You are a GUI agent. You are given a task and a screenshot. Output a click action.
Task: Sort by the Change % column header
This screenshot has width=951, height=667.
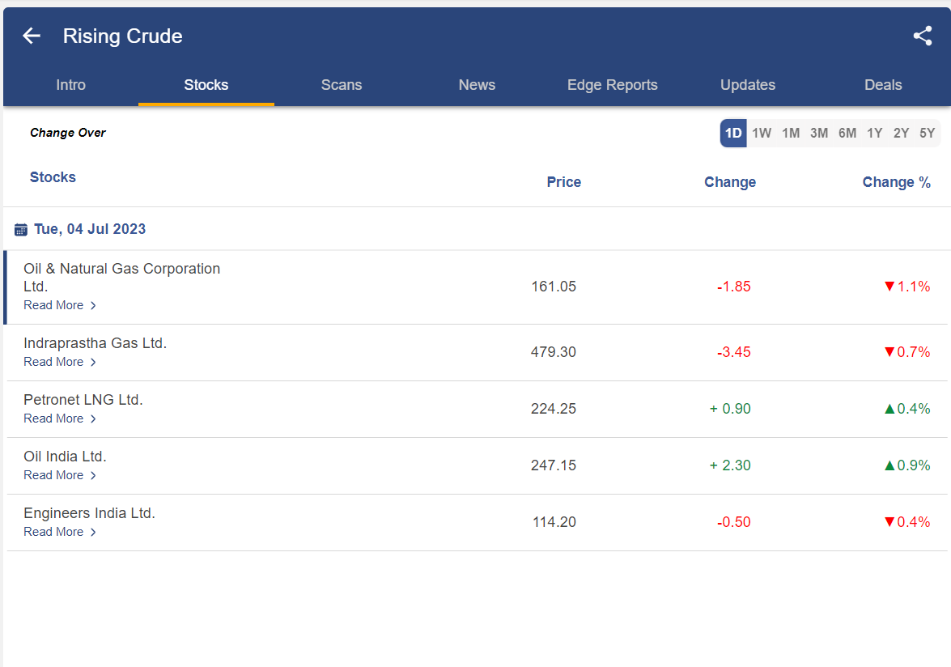coord(897,182)
